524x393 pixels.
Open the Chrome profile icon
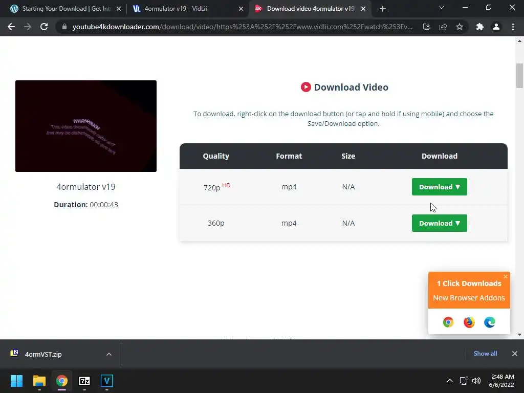[496, 27]
